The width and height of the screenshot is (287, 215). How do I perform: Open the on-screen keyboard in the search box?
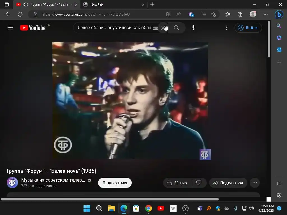[155, 28]
